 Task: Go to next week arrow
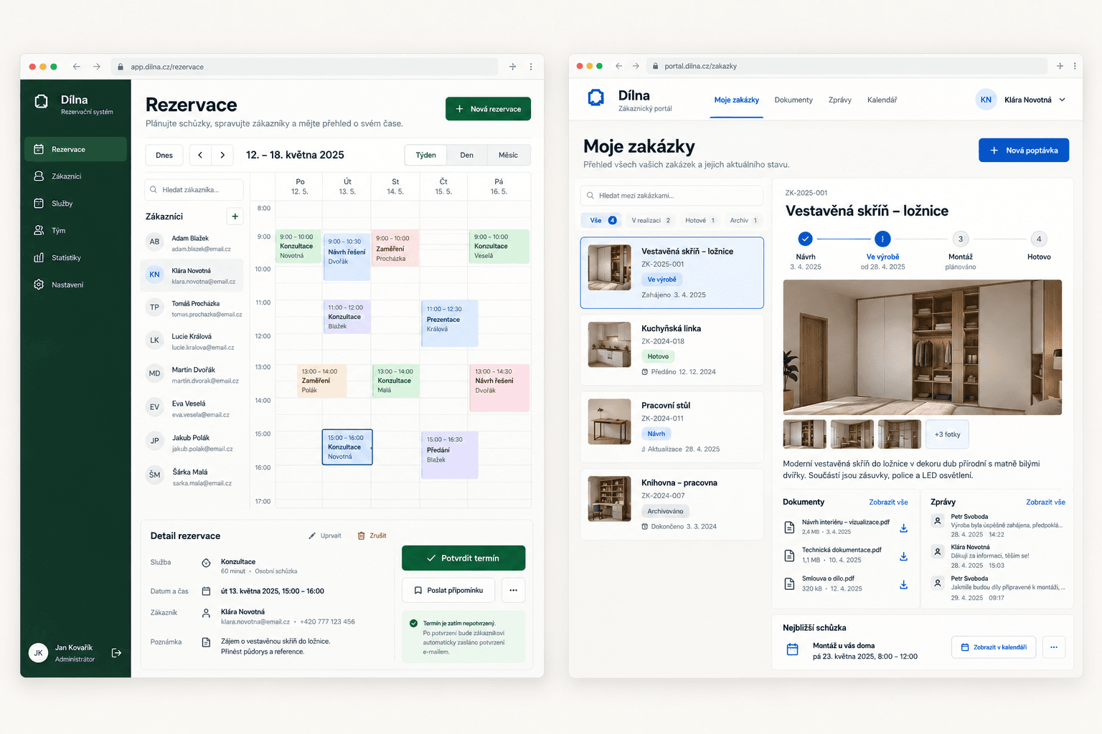(x=222, y=155)
